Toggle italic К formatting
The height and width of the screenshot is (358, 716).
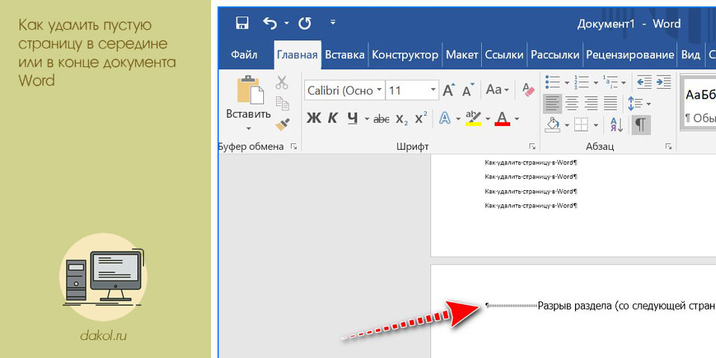(x=333, y=119)
